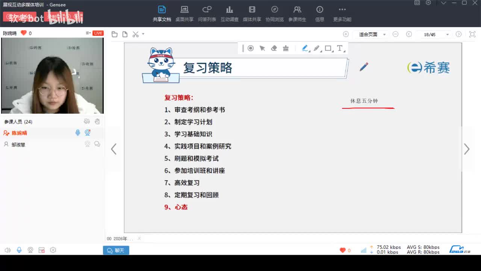Toggle the speaker volume icon at bottom-left

click(x=8, y=250)
